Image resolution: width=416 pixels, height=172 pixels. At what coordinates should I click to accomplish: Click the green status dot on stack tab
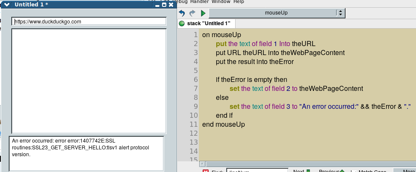pyautogui.click(x=182, y=23)
